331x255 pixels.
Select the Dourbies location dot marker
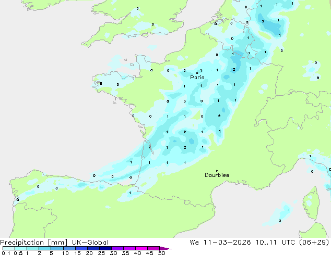[x=217, y=171]
